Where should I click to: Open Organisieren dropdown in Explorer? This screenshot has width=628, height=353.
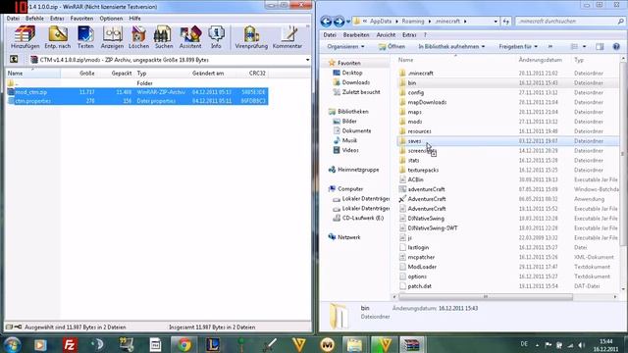click(x=345, y=46)
